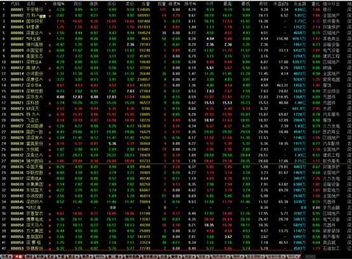
Task: Select stock 国华网安
Action: [x=34, y=22]
